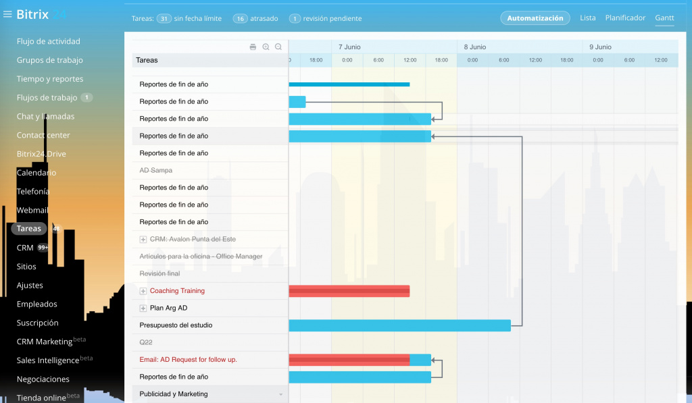Click the 16 overdue tasks counter
The height and width of the screenshot is (403, 692).
[x=240, y=19]
